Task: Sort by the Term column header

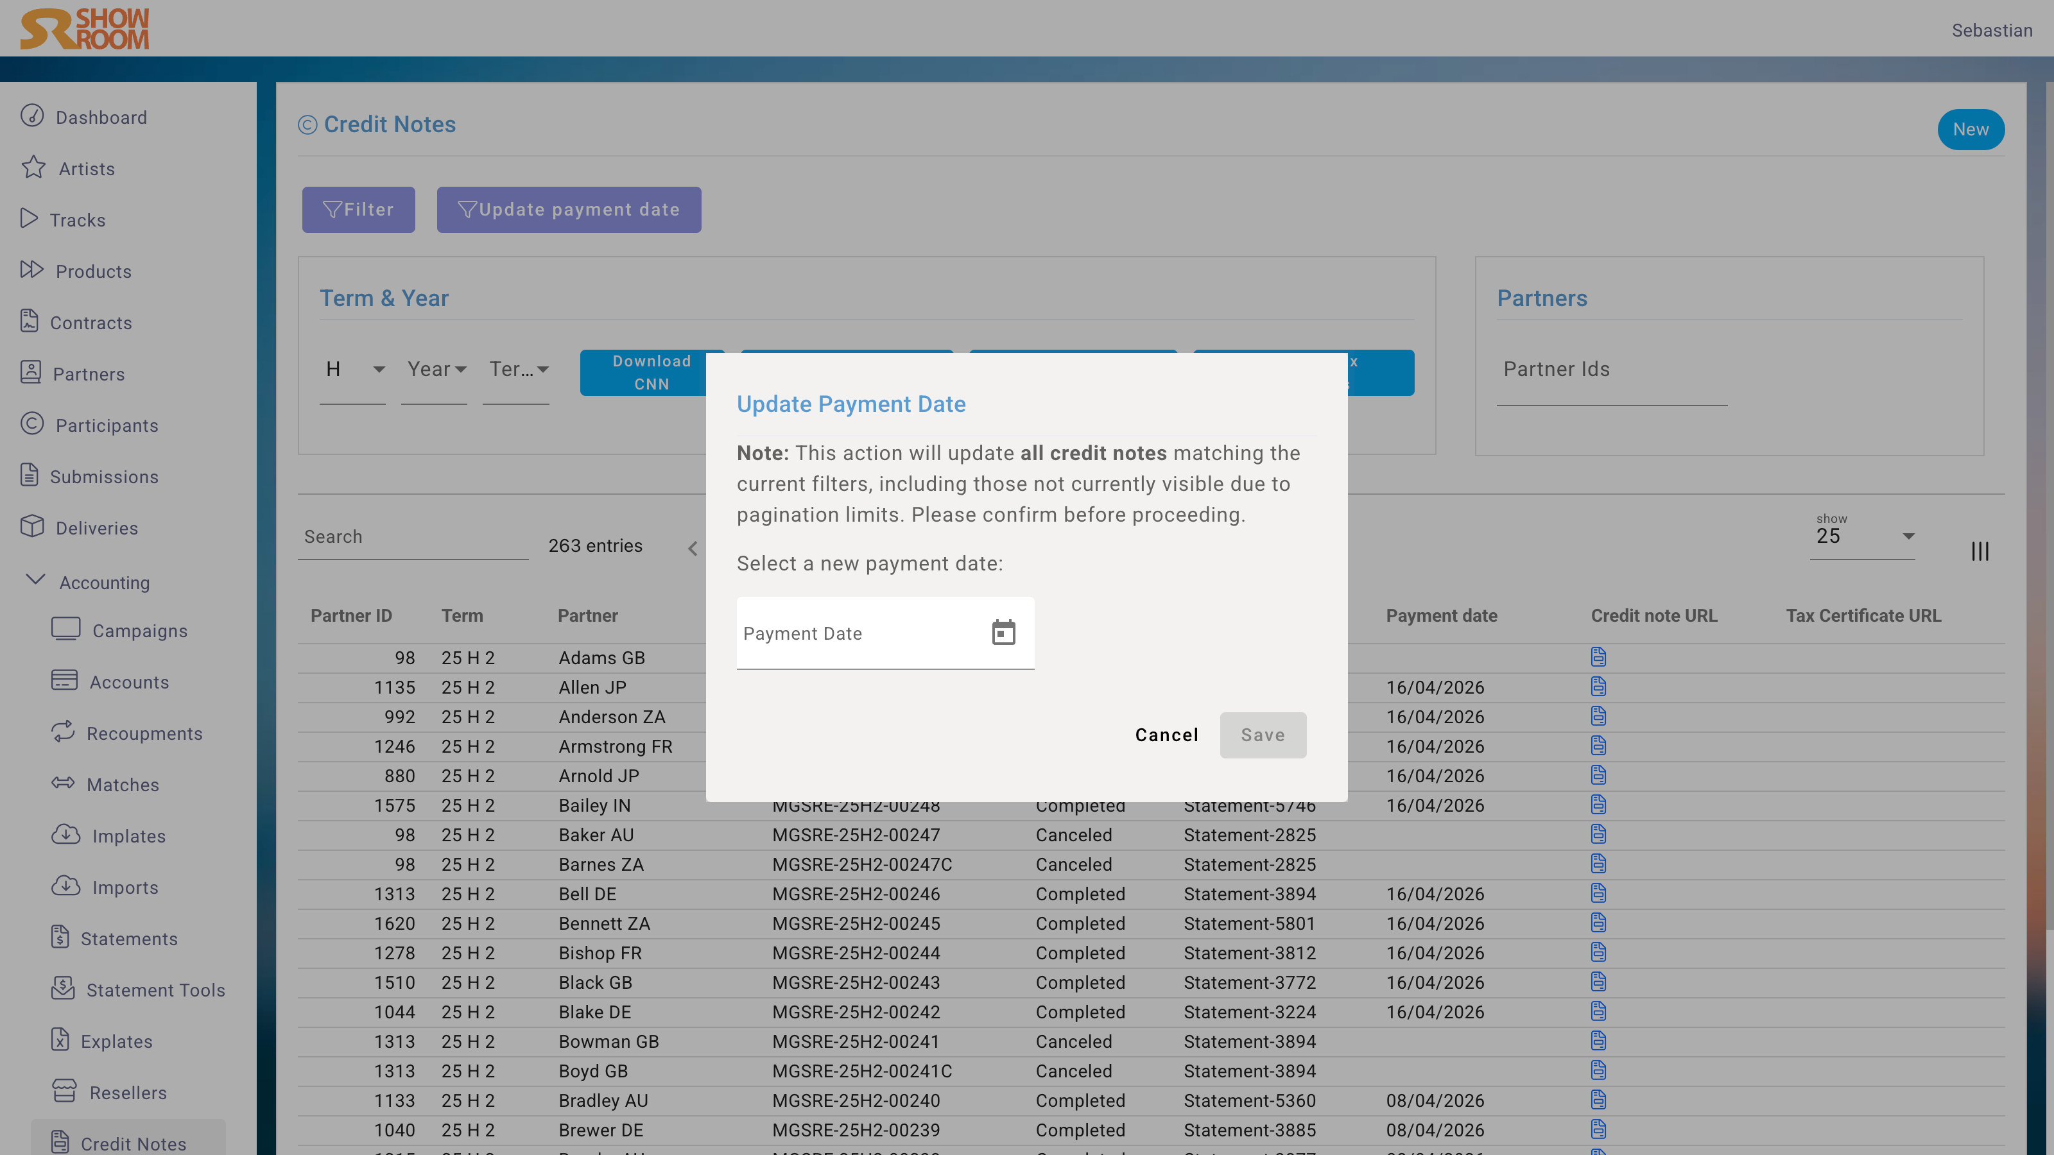Action: pyautogui.click(x=462, y=615)
